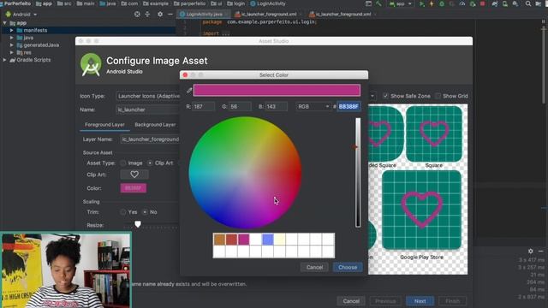Image resolution: width=548 pixels, height=308 pixels.
Task: Click the Apply Changes lightning icon
Action: tap(432, 3)
